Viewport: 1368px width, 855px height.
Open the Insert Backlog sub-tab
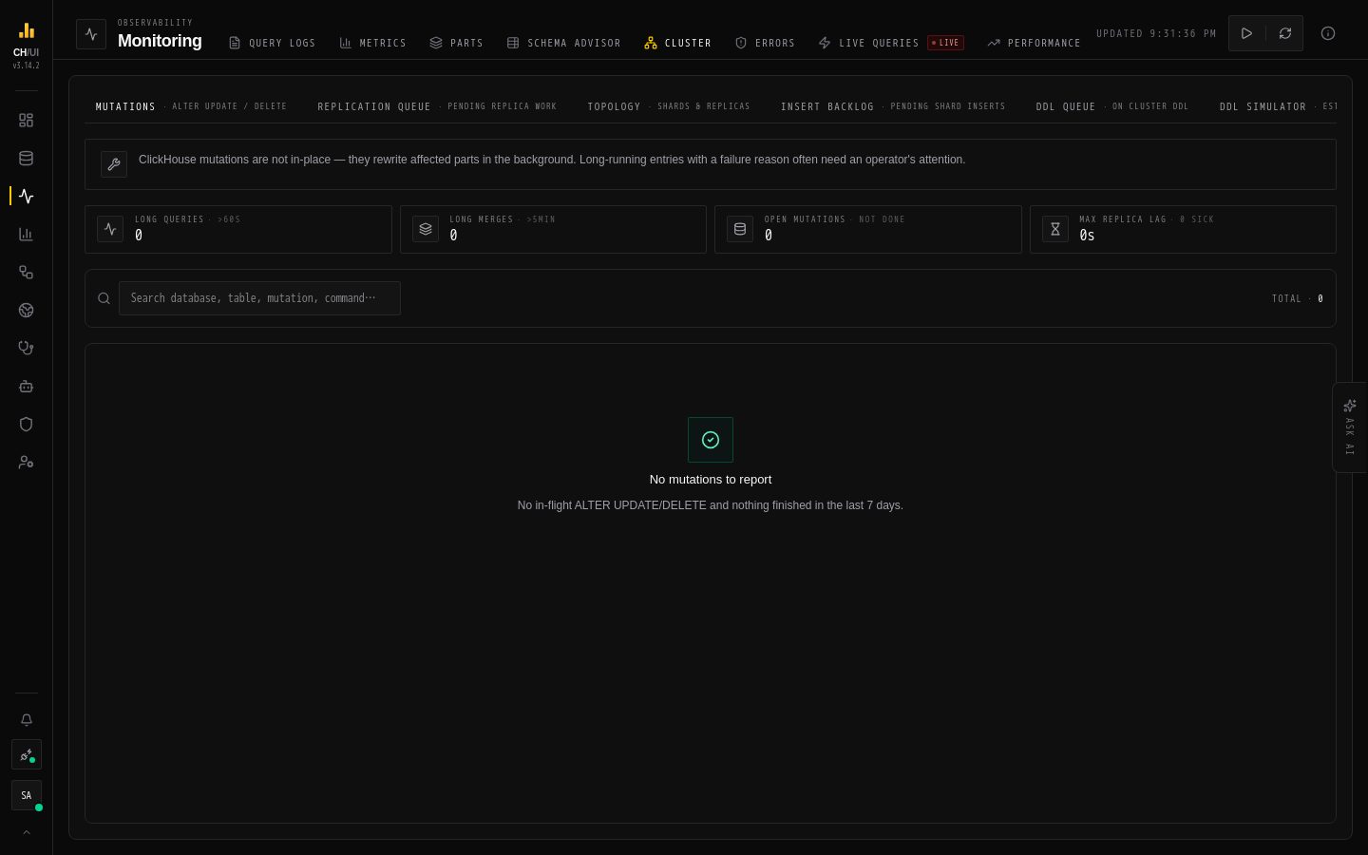(x=893, y=106)
